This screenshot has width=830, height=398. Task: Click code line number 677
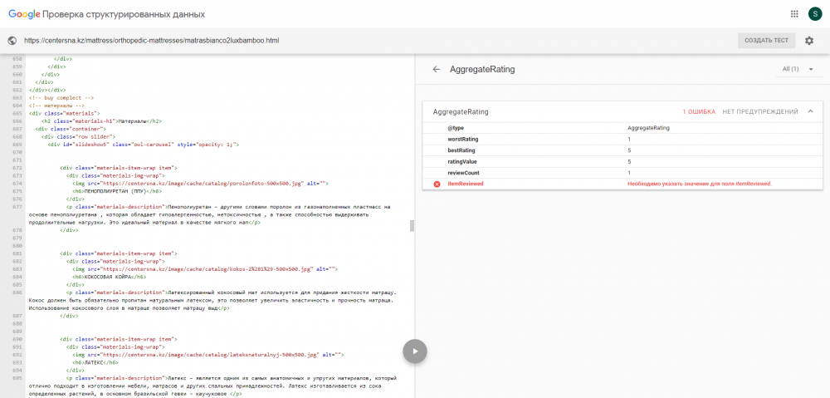[x=17, y=206]
